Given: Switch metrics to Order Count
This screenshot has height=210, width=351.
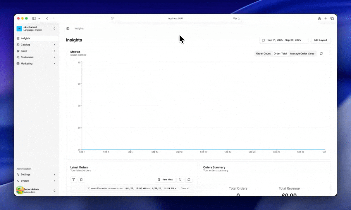Looking at the screenshot, I should coord(263,54).
